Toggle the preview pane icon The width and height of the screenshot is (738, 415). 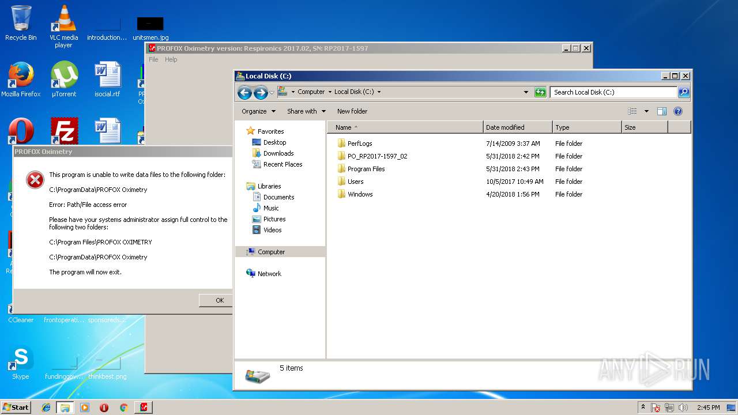coord(662,111)
